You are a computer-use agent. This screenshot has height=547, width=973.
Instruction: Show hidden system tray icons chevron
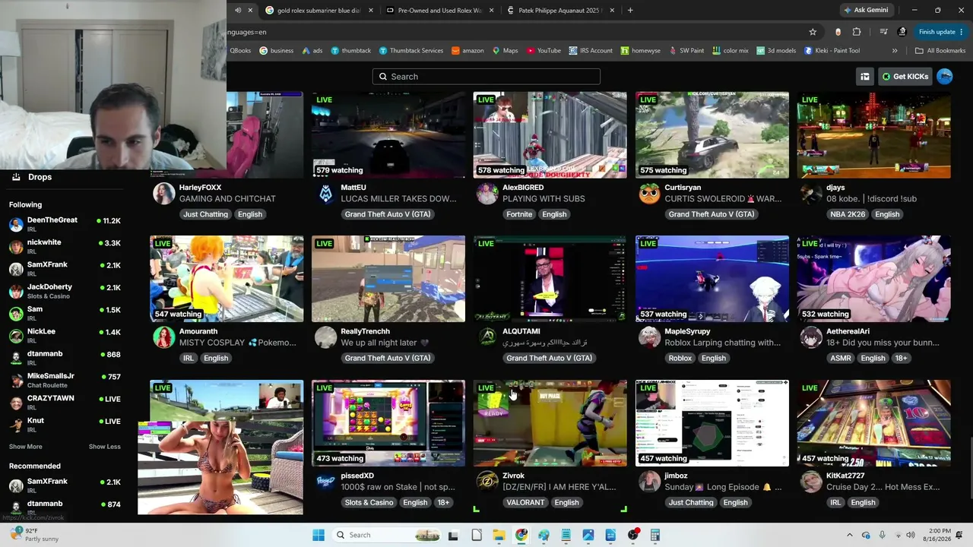[850, 535]
